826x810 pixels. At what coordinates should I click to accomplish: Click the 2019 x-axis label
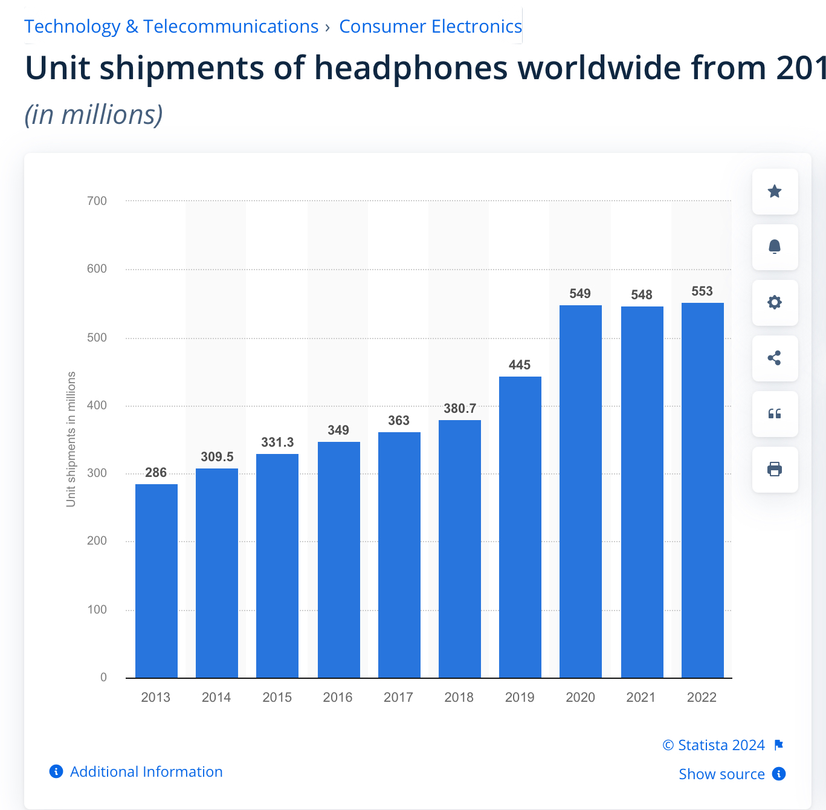pyautogui.click(x=520, y=698)
